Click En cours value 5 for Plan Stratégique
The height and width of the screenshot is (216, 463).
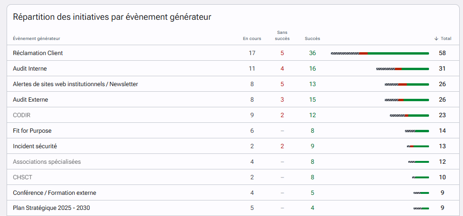coord(252,208)
